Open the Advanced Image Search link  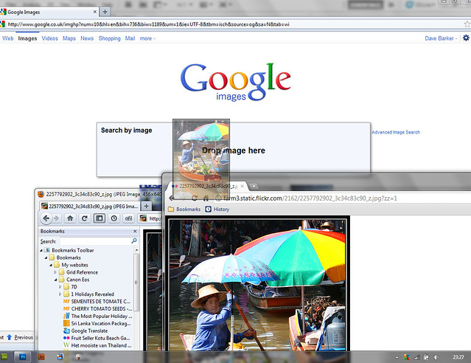click(396, 132)
